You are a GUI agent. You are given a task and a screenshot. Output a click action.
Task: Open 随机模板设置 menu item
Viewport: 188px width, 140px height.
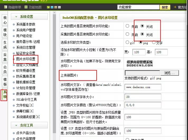(x=26, y=82)
